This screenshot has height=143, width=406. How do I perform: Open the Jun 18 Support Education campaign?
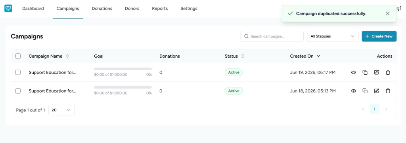click(52, 91)
